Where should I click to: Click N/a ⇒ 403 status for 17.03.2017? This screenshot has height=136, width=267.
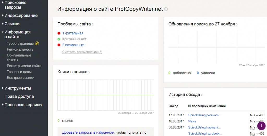tap(257, 115)
